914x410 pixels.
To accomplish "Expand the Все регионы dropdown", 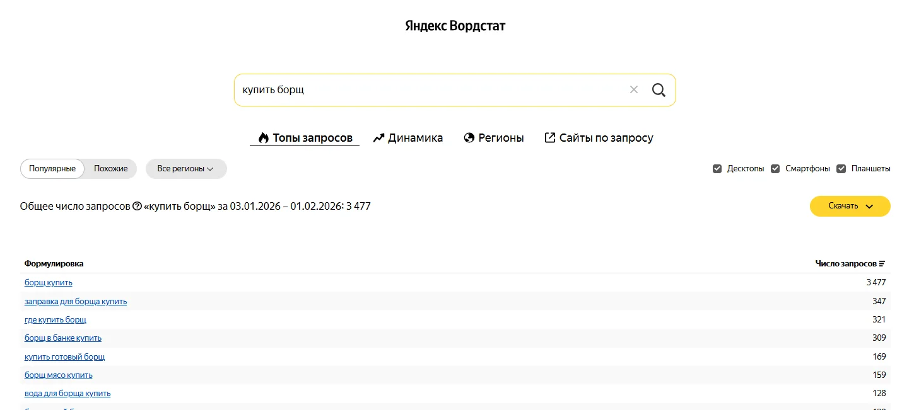I will pyautogui.click(x=185, y=169).
